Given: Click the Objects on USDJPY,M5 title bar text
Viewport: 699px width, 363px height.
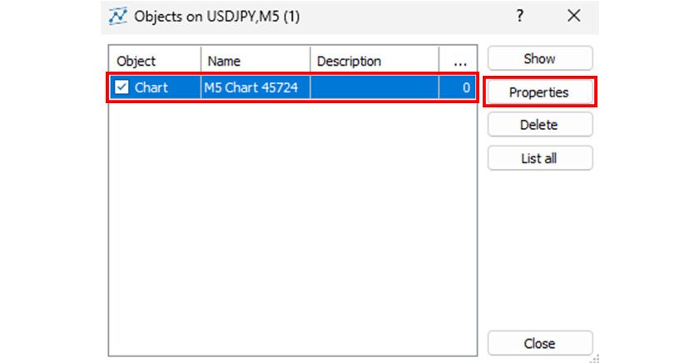Looking at the screenshot, I should pyautogui.click(x=216, y=17).
